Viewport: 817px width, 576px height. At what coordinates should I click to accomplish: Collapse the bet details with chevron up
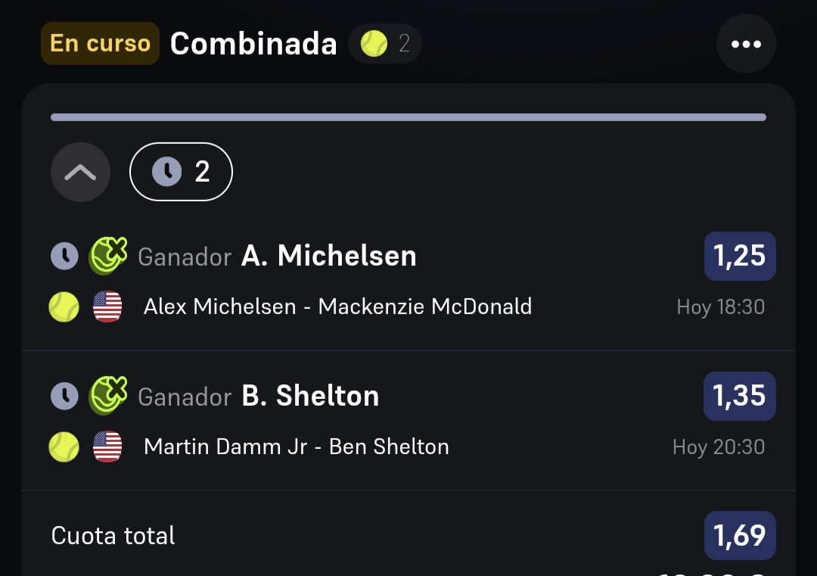pyautogui.click(x=80, y=172)
